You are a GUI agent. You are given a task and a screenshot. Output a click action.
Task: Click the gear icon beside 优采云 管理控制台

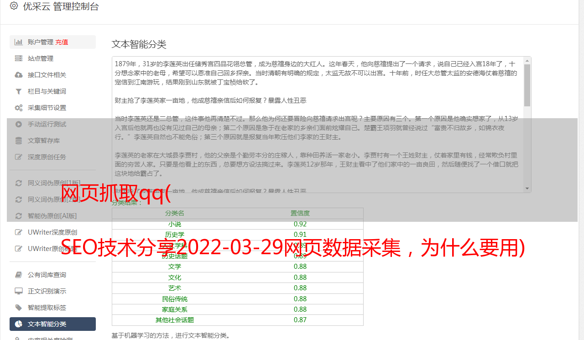(x=14, y=6)
